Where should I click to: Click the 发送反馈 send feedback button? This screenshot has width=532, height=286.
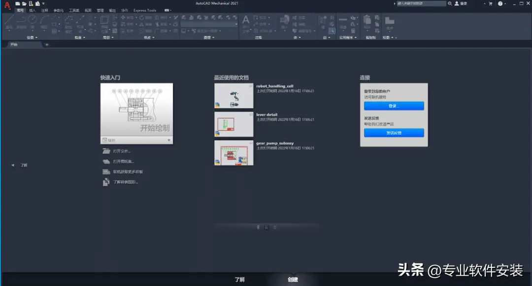(x=394, y=133)
